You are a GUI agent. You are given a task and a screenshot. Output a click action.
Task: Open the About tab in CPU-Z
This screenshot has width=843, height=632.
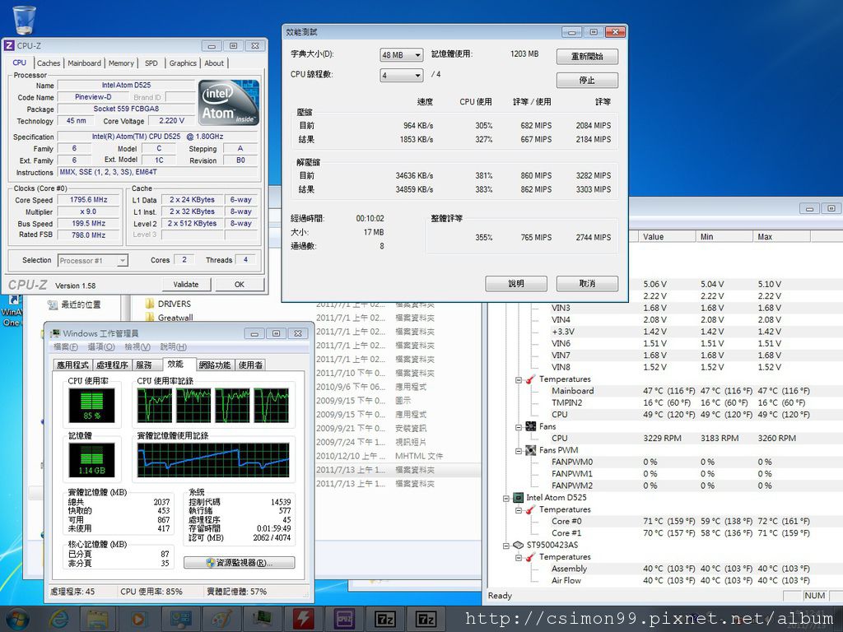[x=214, y=63]
